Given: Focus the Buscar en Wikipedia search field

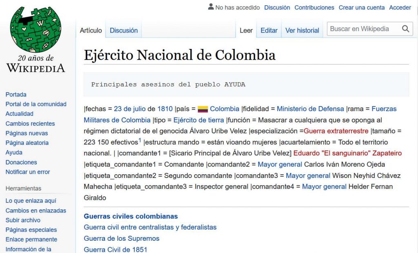Looking at the screenshot, I should 362,29.
